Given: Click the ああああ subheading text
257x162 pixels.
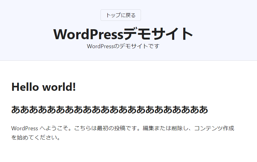Looking at the screenshot, I should pos(110,110).
